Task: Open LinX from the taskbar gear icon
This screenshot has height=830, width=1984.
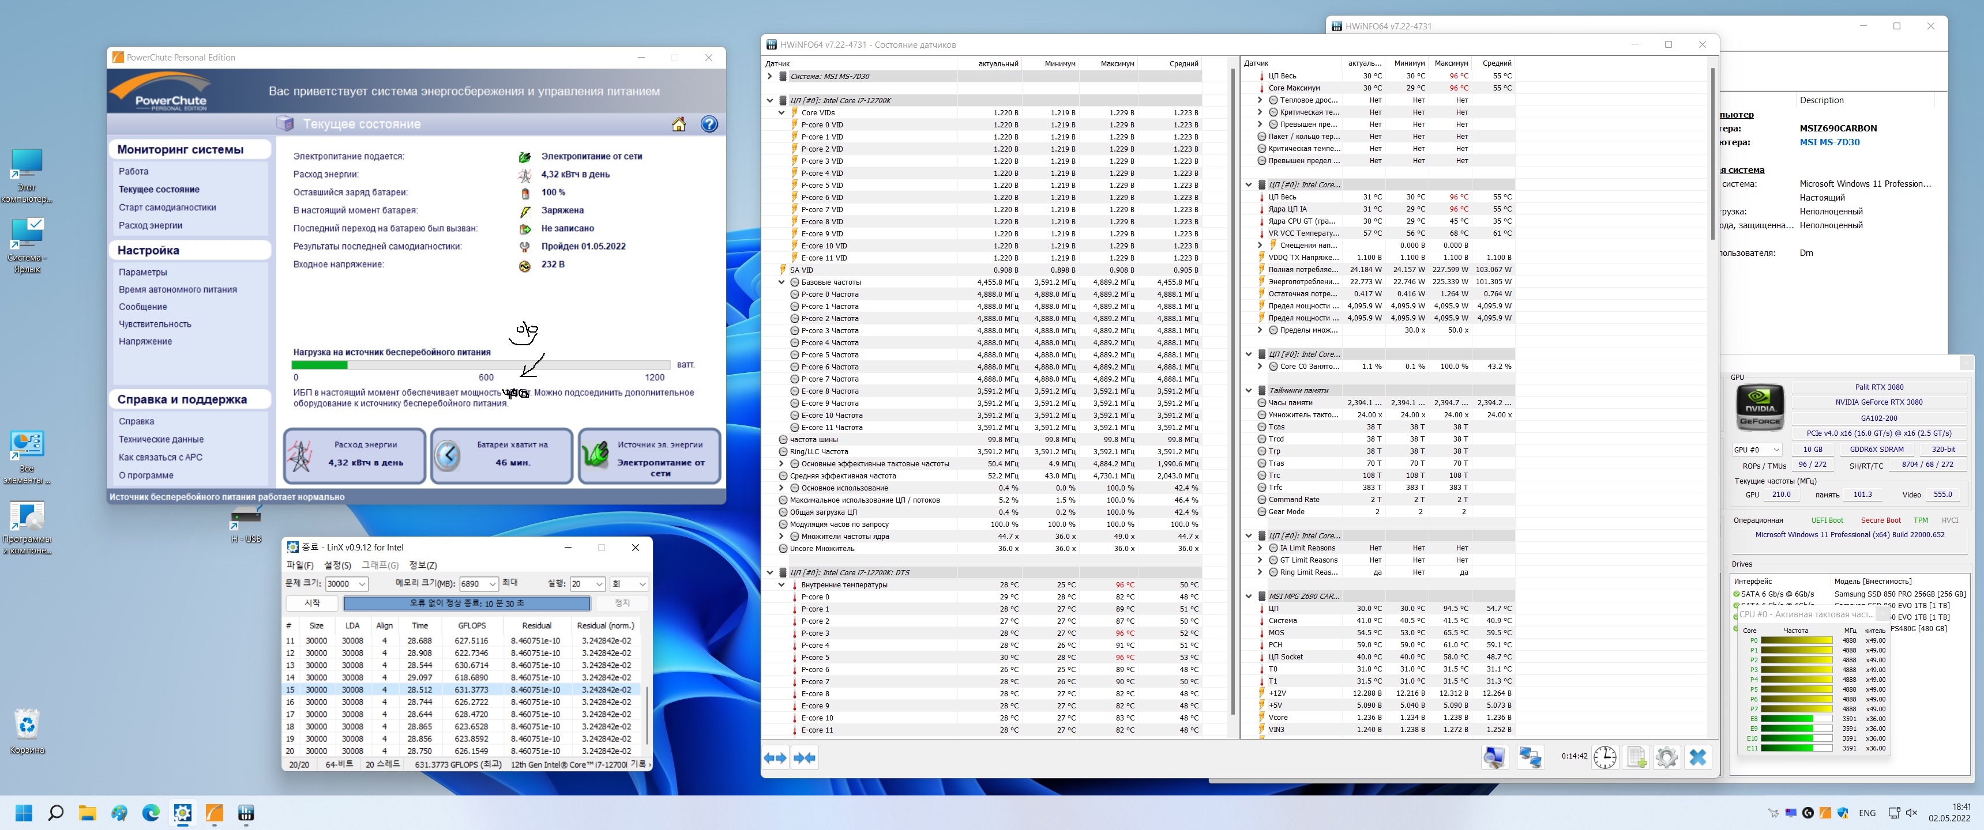Action: pos(182,813)
